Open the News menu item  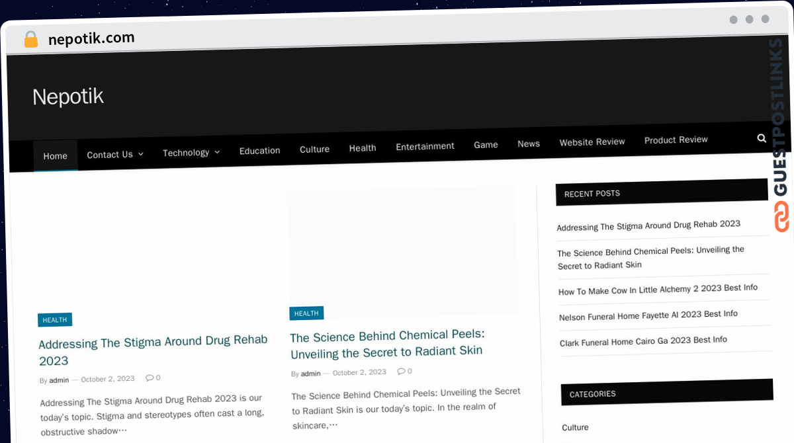point(529,143)
